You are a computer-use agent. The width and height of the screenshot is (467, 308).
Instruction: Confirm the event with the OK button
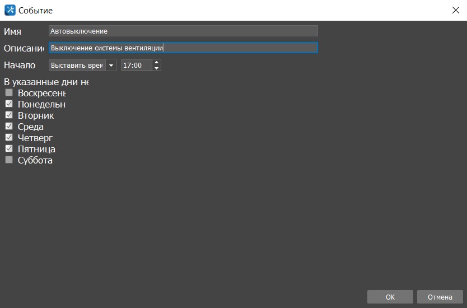[390, 297]
